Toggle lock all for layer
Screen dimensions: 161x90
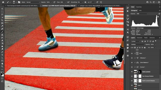click(145, 47)
